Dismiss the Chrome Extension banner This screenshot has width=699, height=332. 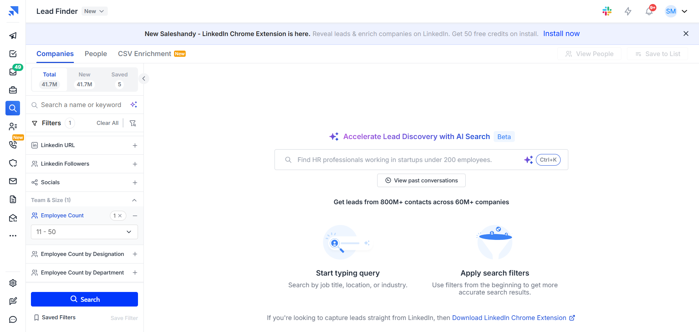[x=686, y=33]
